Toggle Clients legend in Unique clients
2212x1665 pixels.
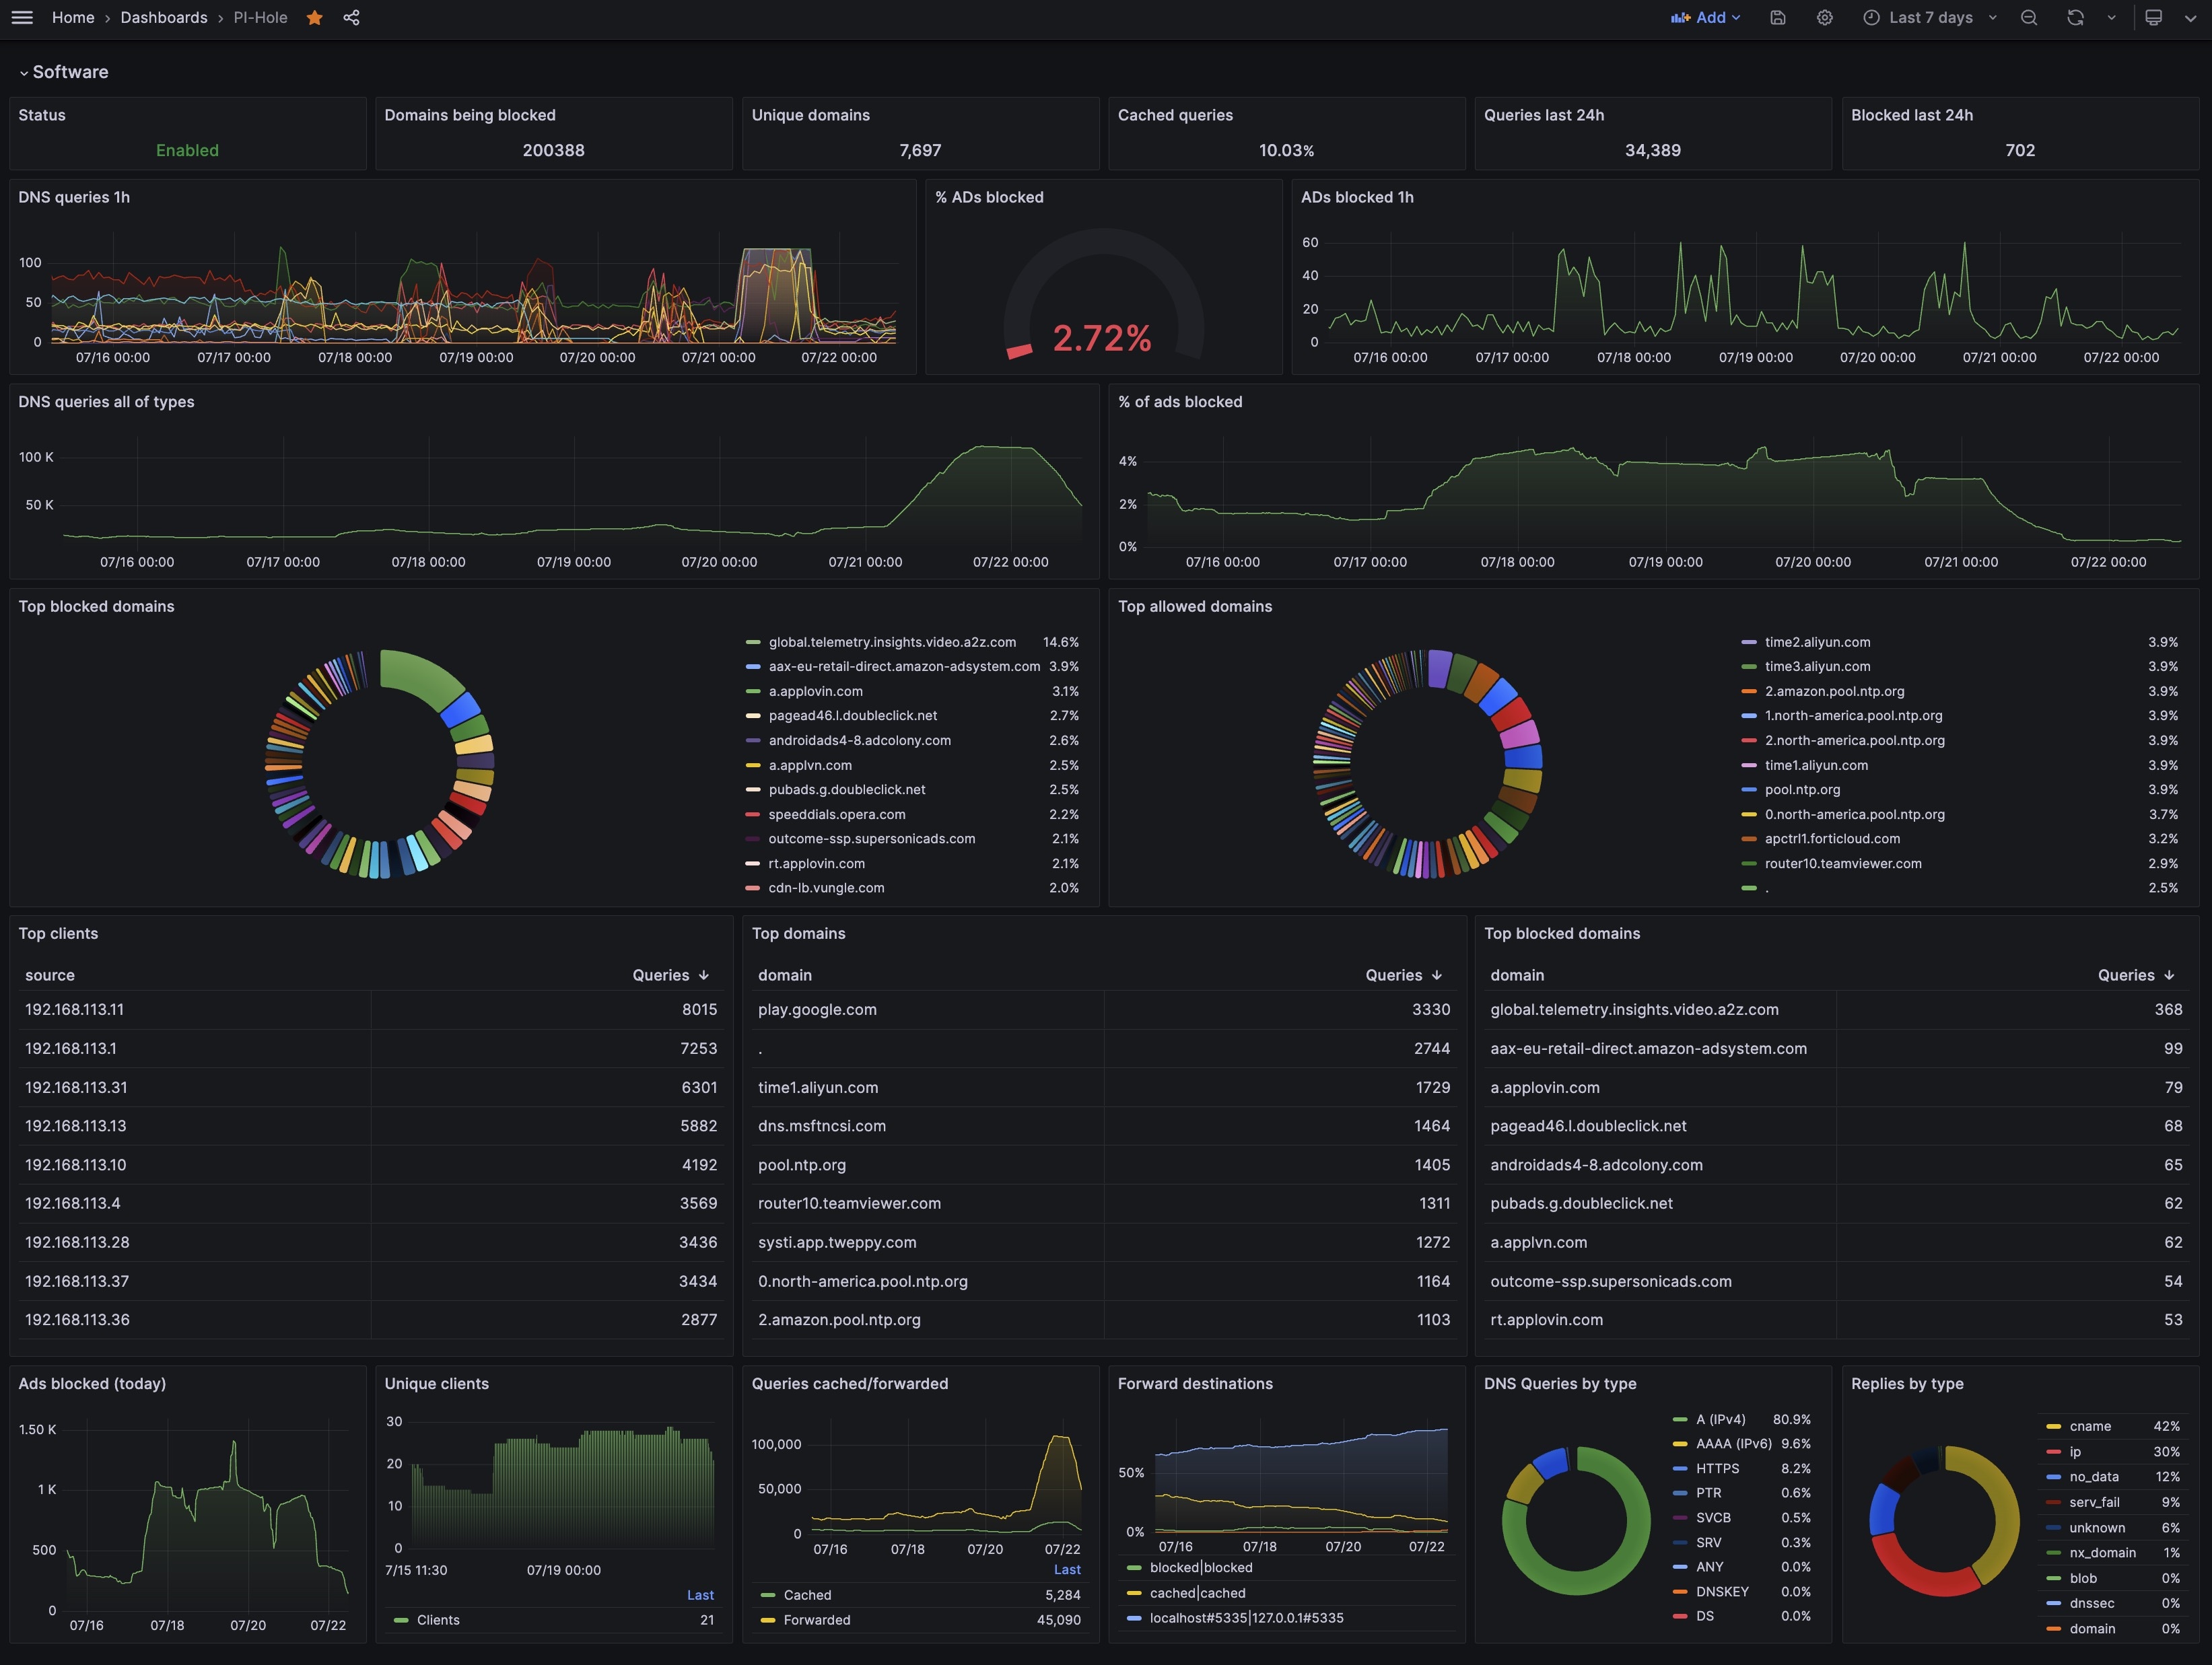[438, 1620]
